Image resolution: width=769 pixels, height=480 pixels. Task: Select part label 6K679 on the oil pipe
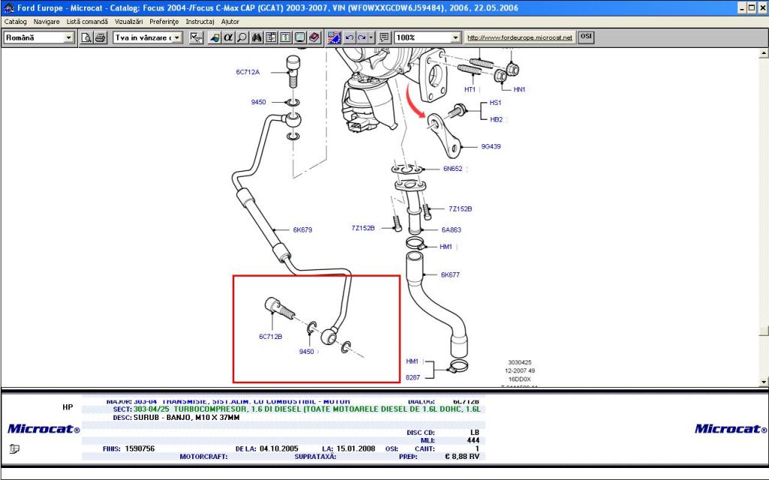click(303, 229)
